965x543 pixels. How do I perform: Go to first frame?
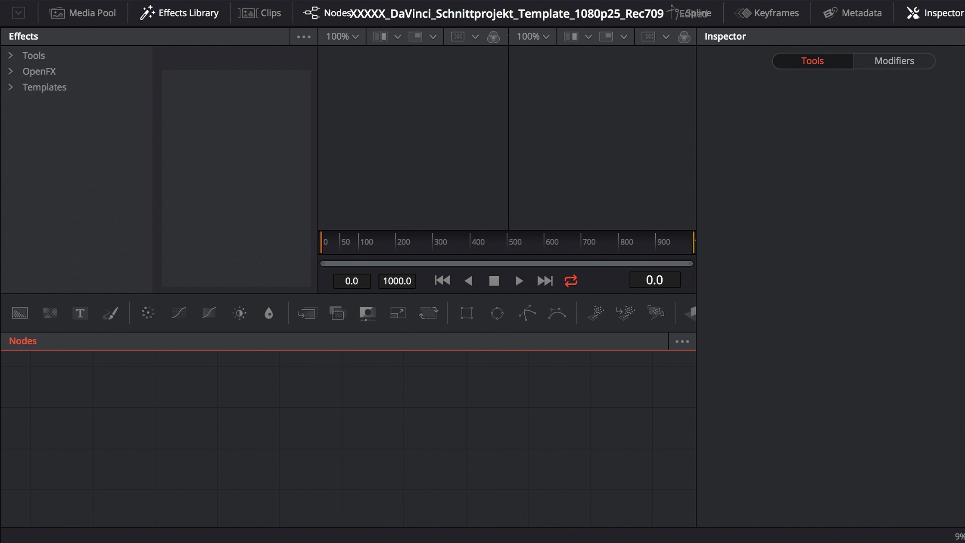coord(442,281)
